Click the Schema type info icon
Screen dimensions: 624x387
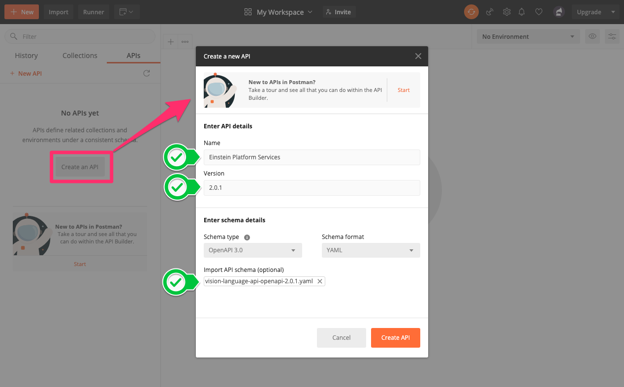tap(247, 237)
